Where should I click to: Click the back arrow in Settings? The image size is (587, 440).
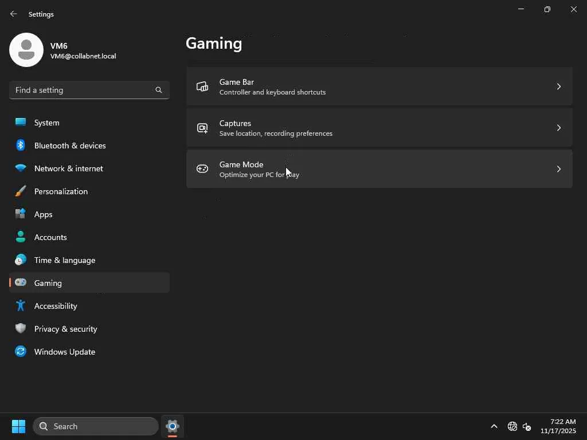click(14, 14)
